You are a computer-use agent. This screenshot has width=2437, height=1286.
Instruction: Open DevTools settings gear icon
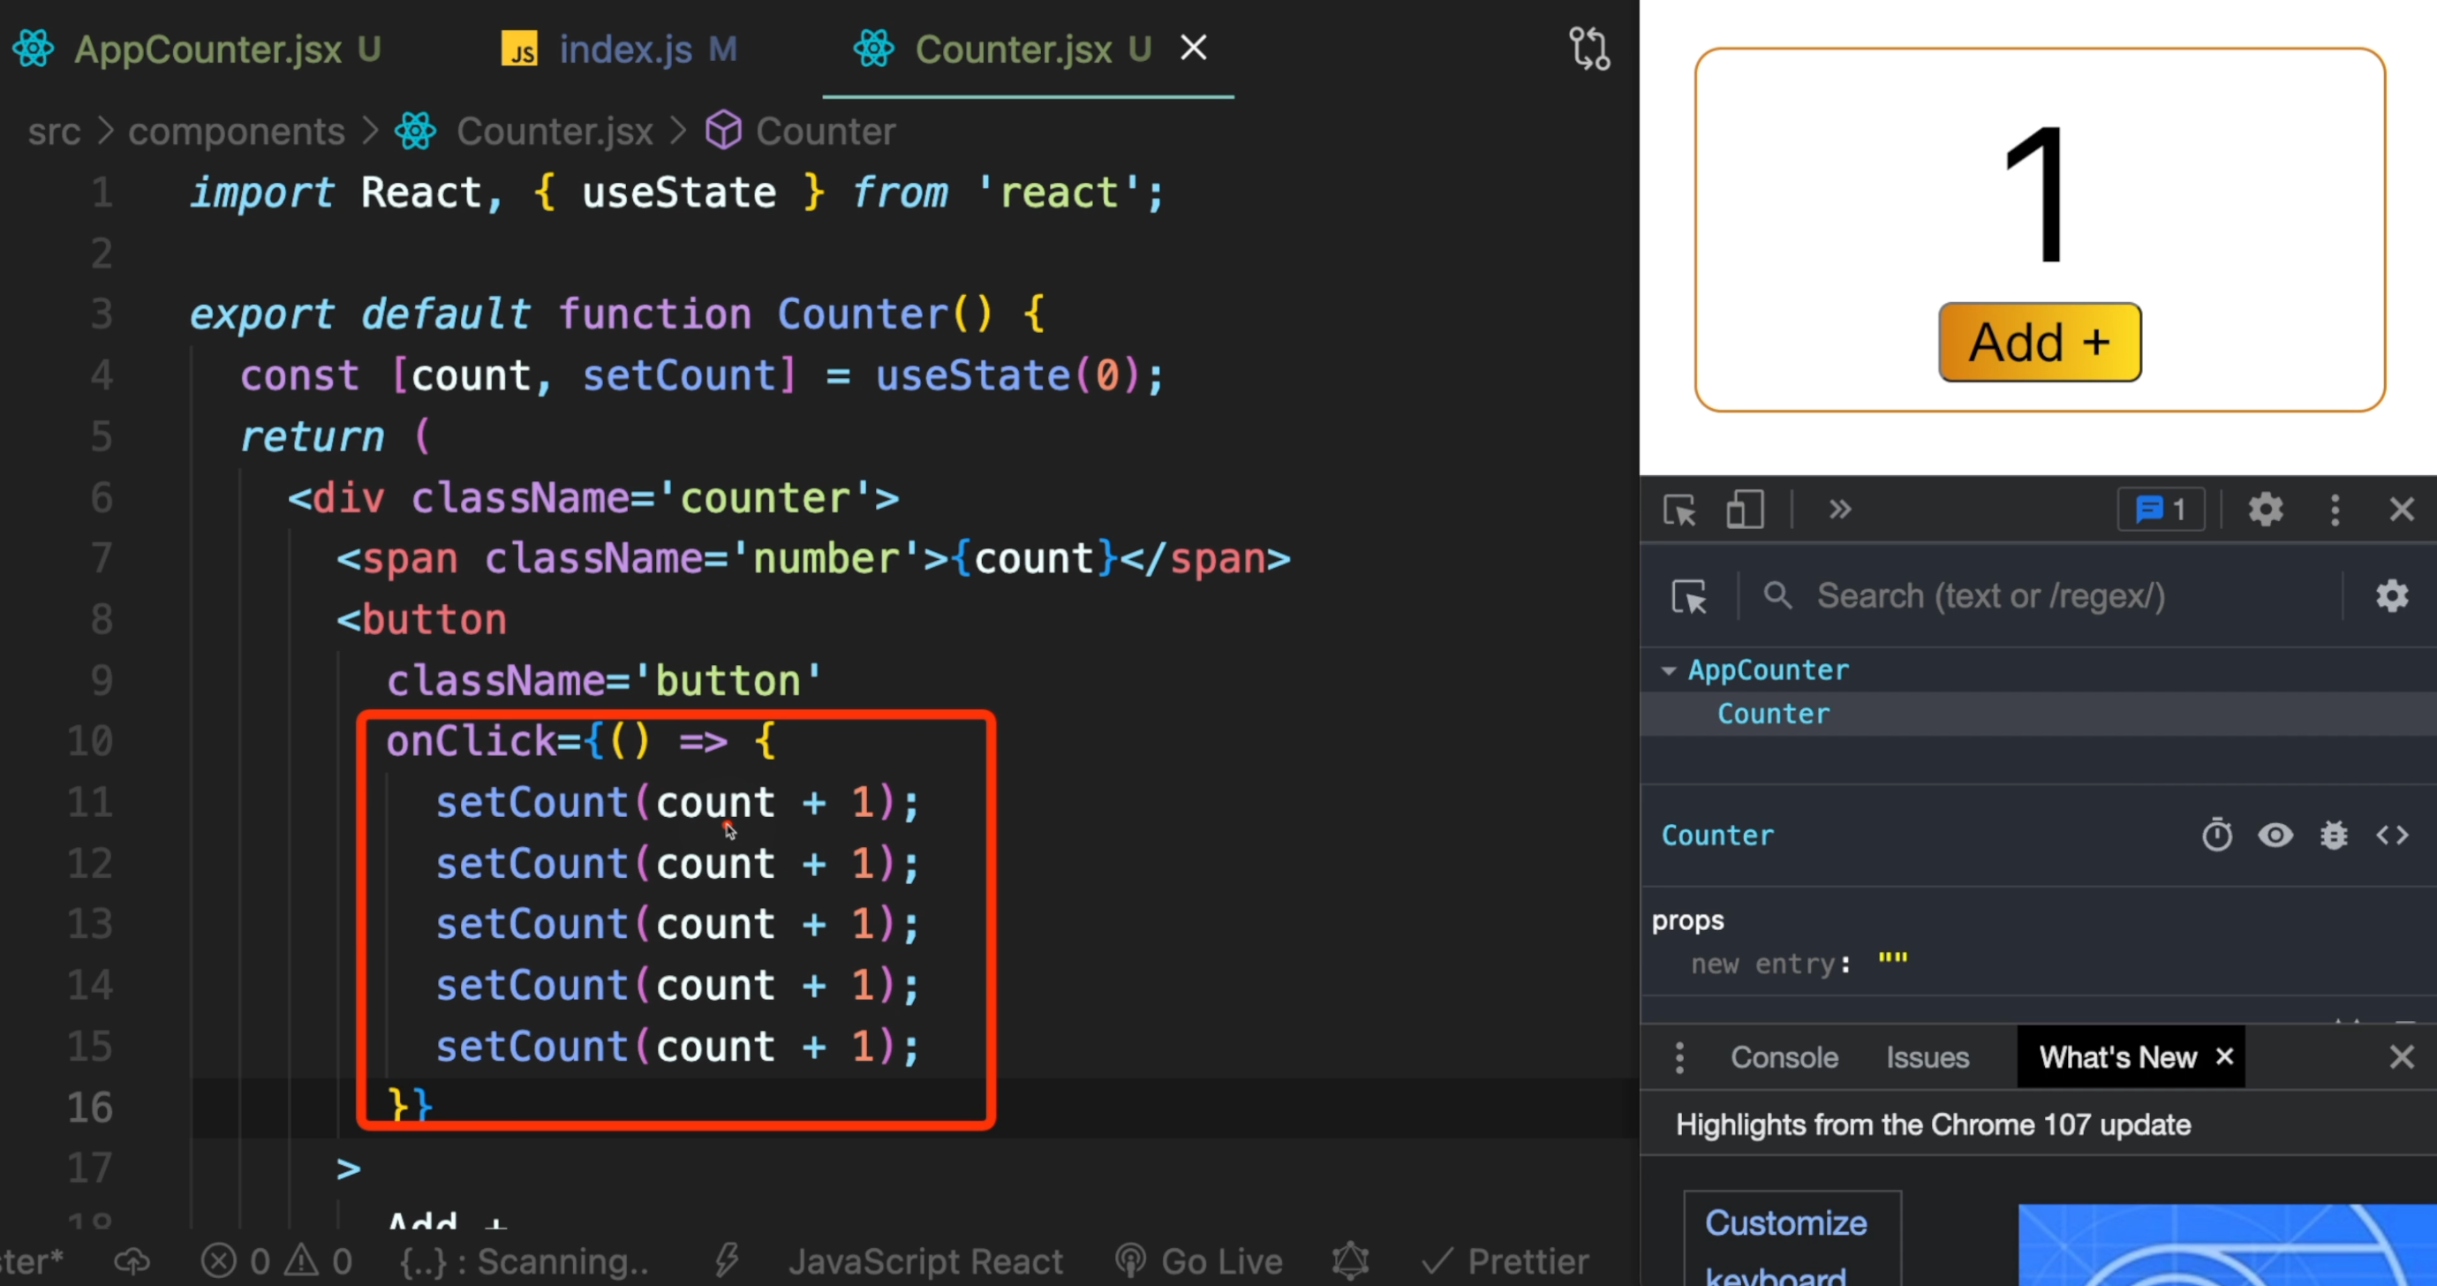point(2265,510)
